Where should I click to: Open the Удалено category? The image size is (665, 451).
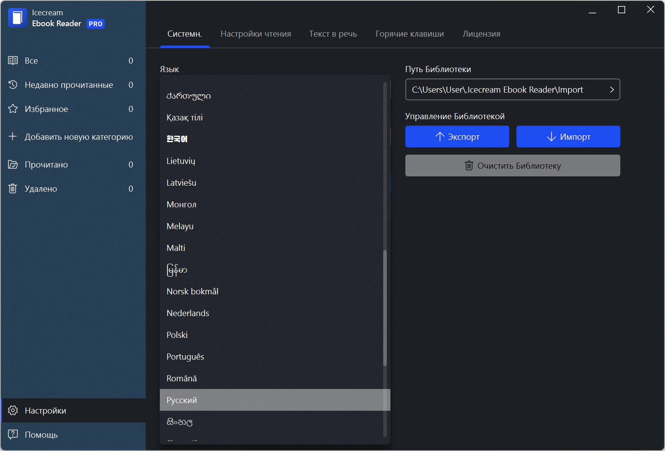pyautogui.click(x=73, y=188)
